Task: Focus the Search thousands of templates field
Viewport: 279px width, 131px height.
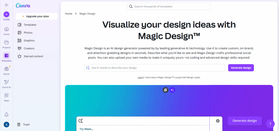Action: point(169,6)
